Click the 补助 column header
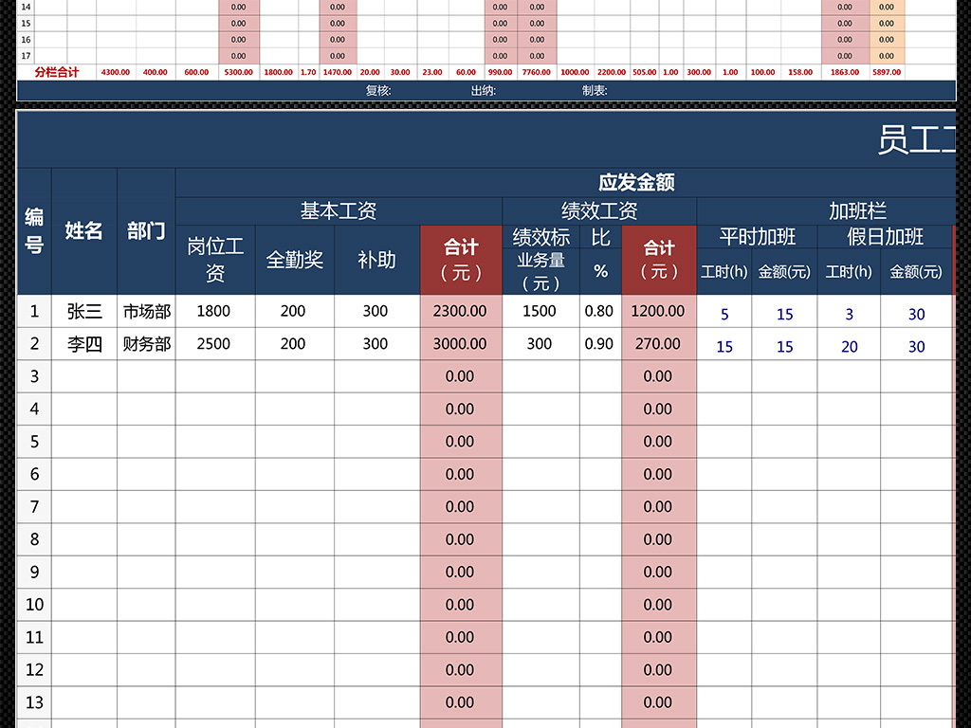Viewport: 971px width, 728px height. [x=374, y=259]
